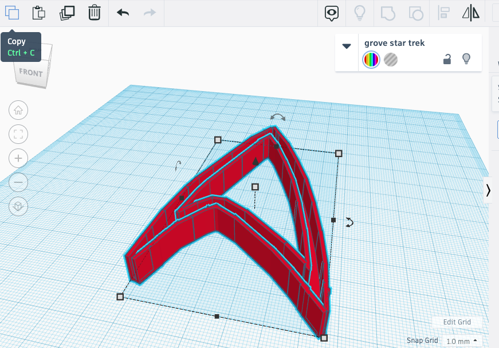The width and height of the screenshot is (499, 348).
Task: Open the Snap Grid 1.0 mm dropdown
Action: pyautogui.click(x=462, y=341)
